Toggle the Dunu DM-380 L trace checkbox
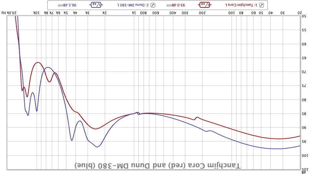 coord(153,5)
